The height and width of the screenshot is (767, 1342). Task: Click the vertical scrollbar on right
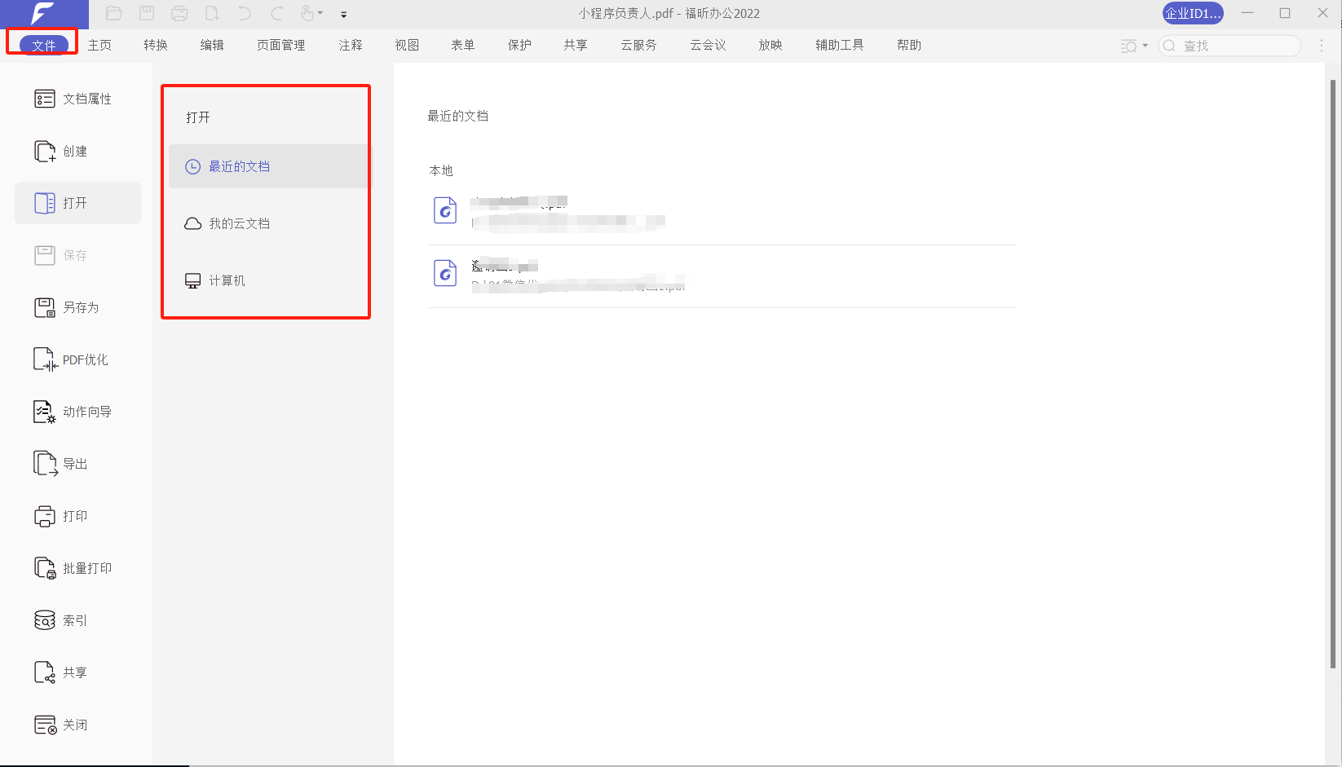(1333, 373)
